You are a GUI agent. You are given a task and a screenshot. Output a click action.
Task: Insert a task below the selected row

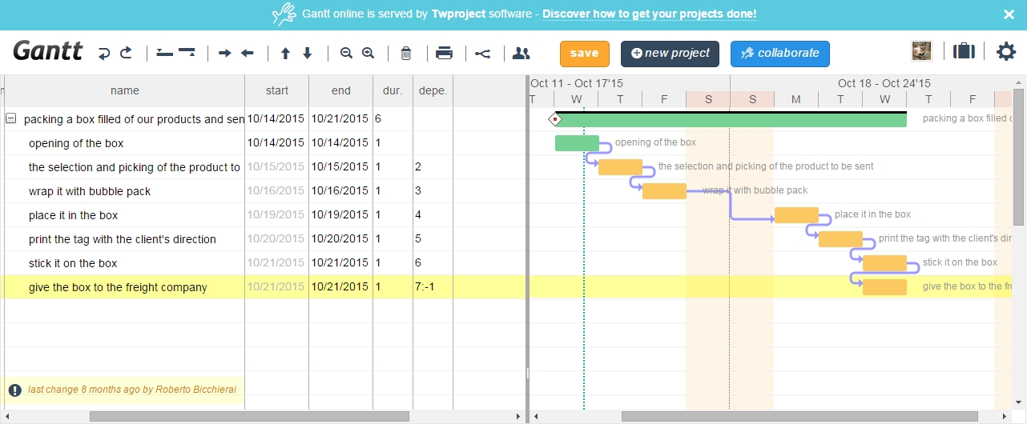click(187, 54)
